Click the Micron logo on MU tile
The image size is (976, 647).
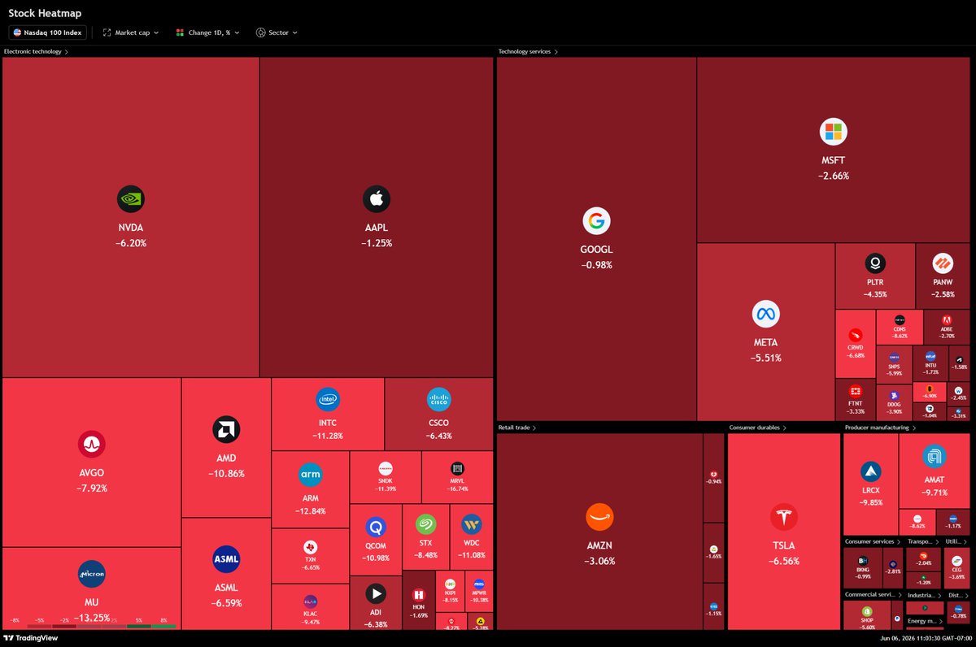tap(91, 574)
